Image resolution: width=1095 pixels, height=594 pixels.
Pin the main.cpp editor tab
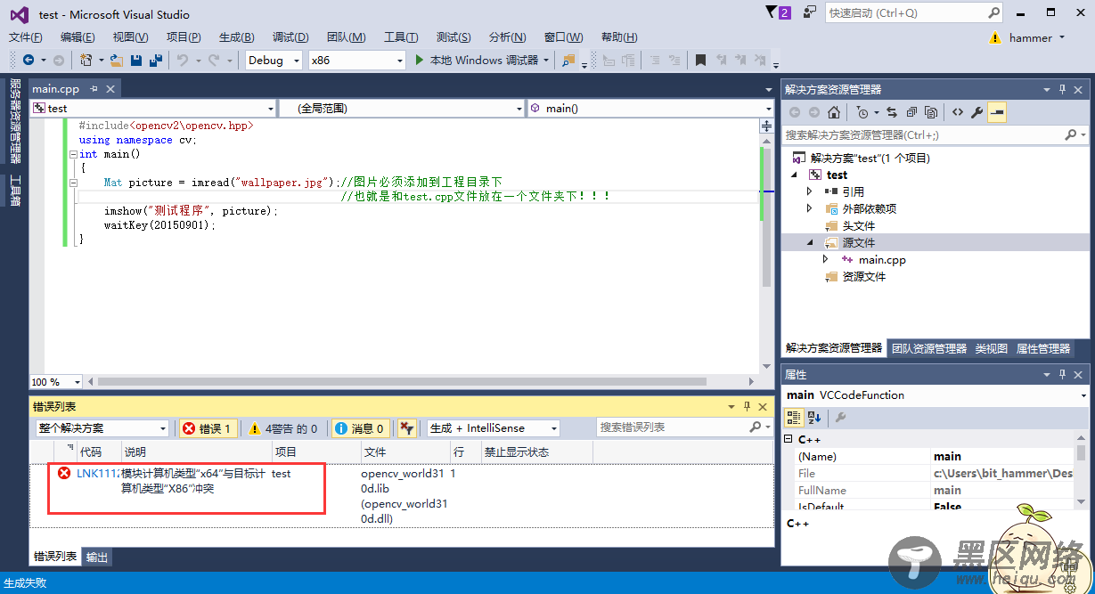93,89
